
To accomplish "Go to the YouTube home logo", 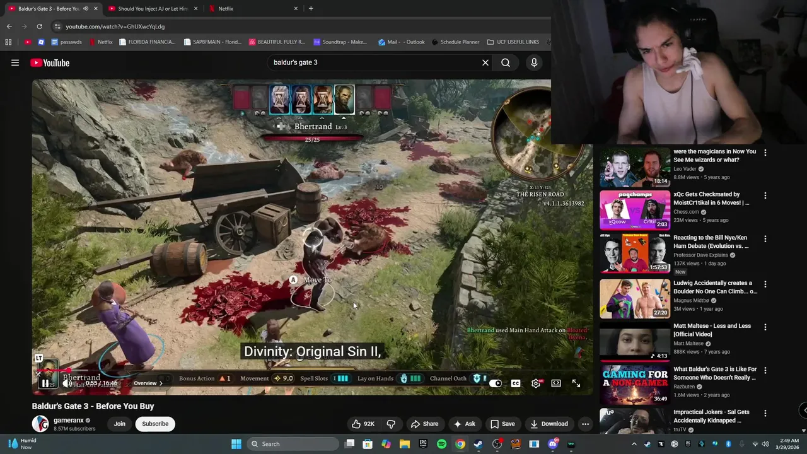I will point(50,62).
